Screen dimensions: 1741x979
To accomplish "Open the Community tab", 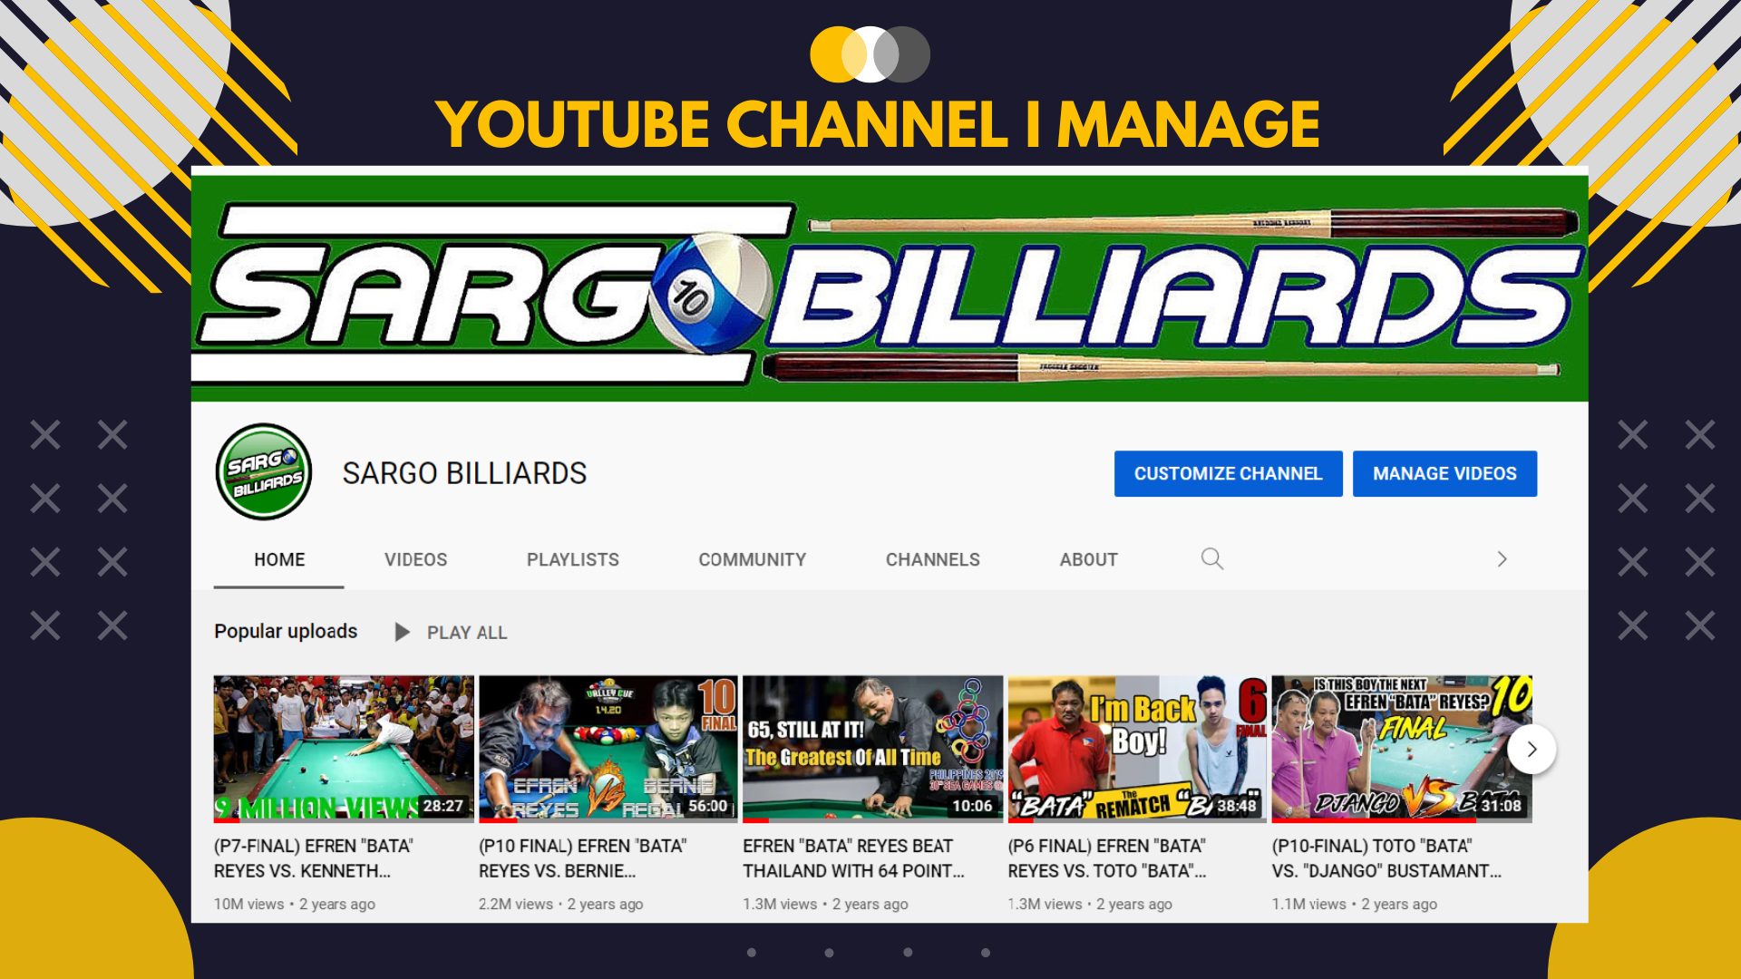I will [752, 559].
